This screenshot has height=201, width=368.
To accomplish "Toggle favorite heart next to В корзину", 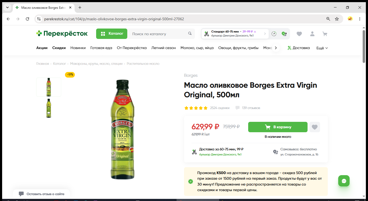I will click(x=315, y=127).
